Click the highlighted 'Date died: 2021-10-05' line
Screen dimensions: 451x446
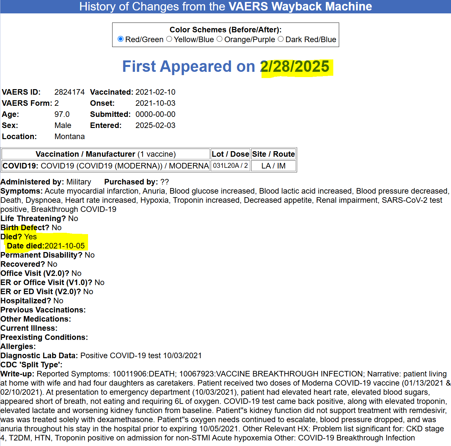[x=46, y=246]
